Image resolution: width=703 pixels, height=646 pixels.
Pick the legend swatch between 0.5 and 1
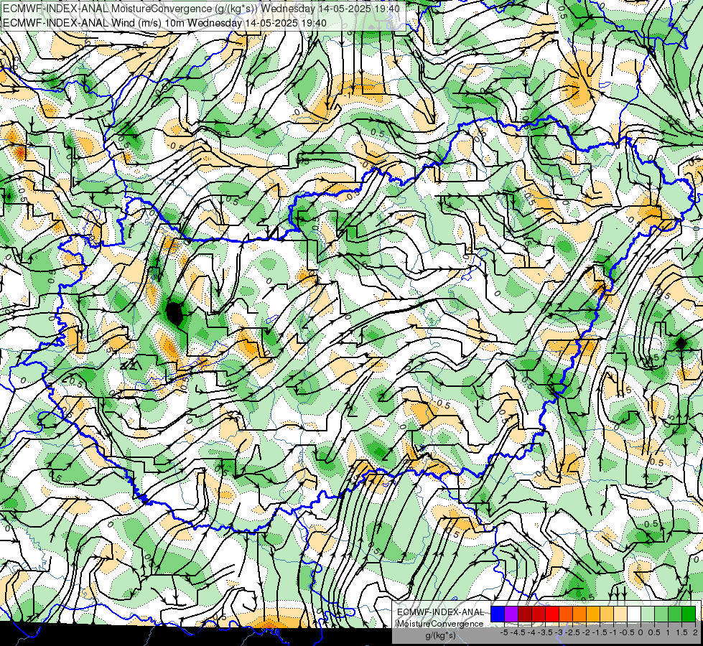coord(662,614)
